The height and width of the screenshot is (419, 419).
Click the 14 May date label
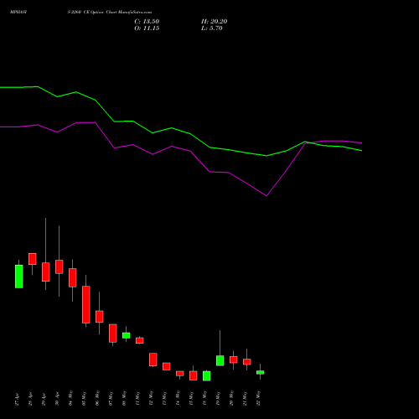pyautogui.click(x=178, y=398)
